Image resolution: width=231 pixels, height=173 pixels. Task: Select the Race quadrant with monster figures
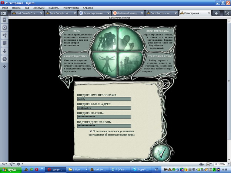pyautogui.click(x=105, y=40)
